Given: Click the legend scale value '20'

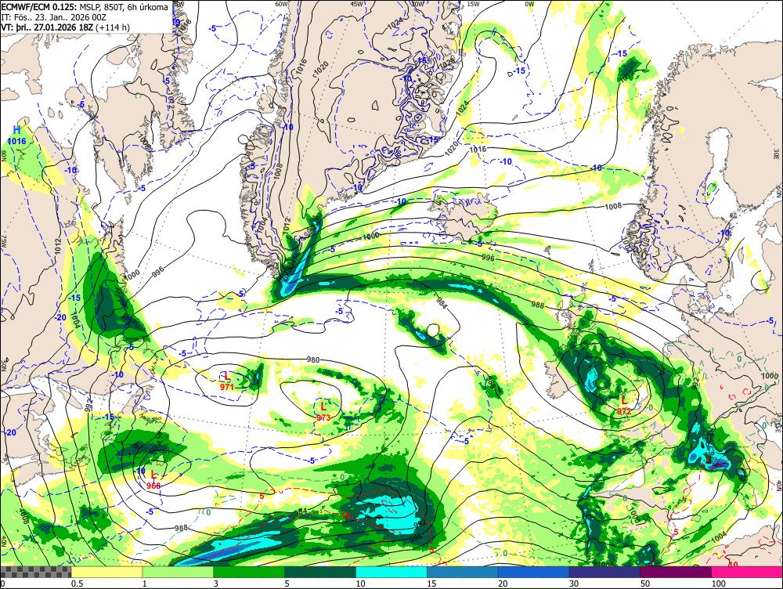Looking at the screenshot, I should click(503, 584).
